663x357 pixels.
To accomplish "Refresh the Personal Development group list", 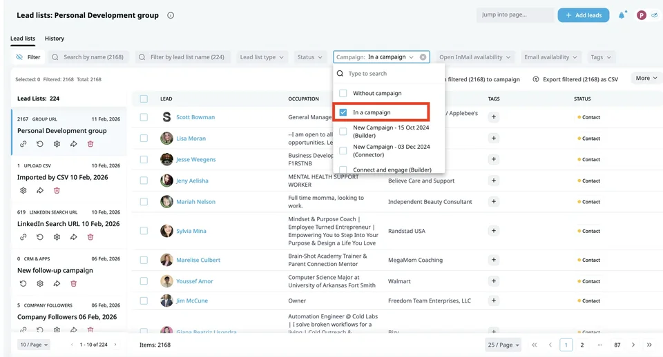I will [x=40, y=144].
